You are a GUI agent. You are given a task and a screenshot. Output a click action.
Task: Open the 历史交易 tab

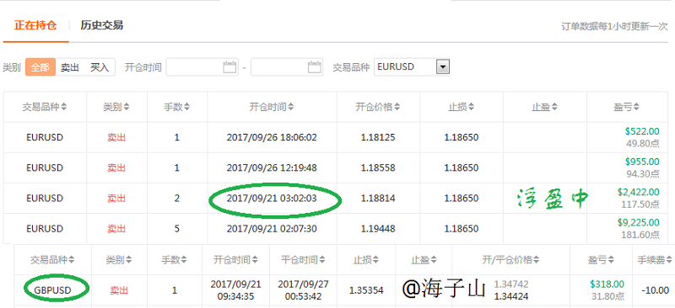tap(101, 25)
